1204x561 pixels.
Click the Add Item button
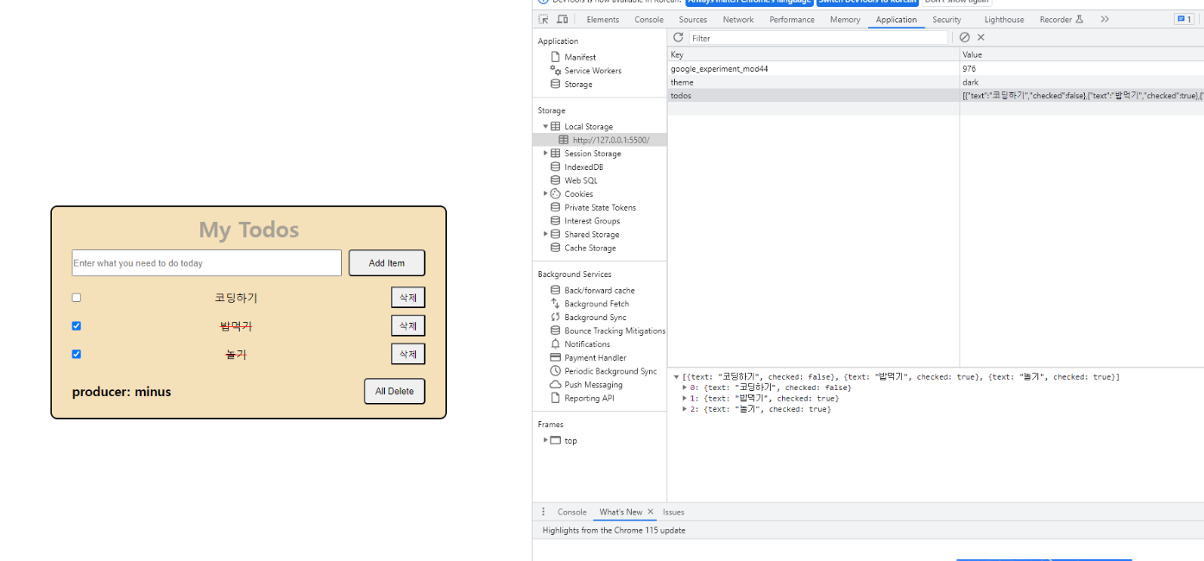[x=387, y=263]
